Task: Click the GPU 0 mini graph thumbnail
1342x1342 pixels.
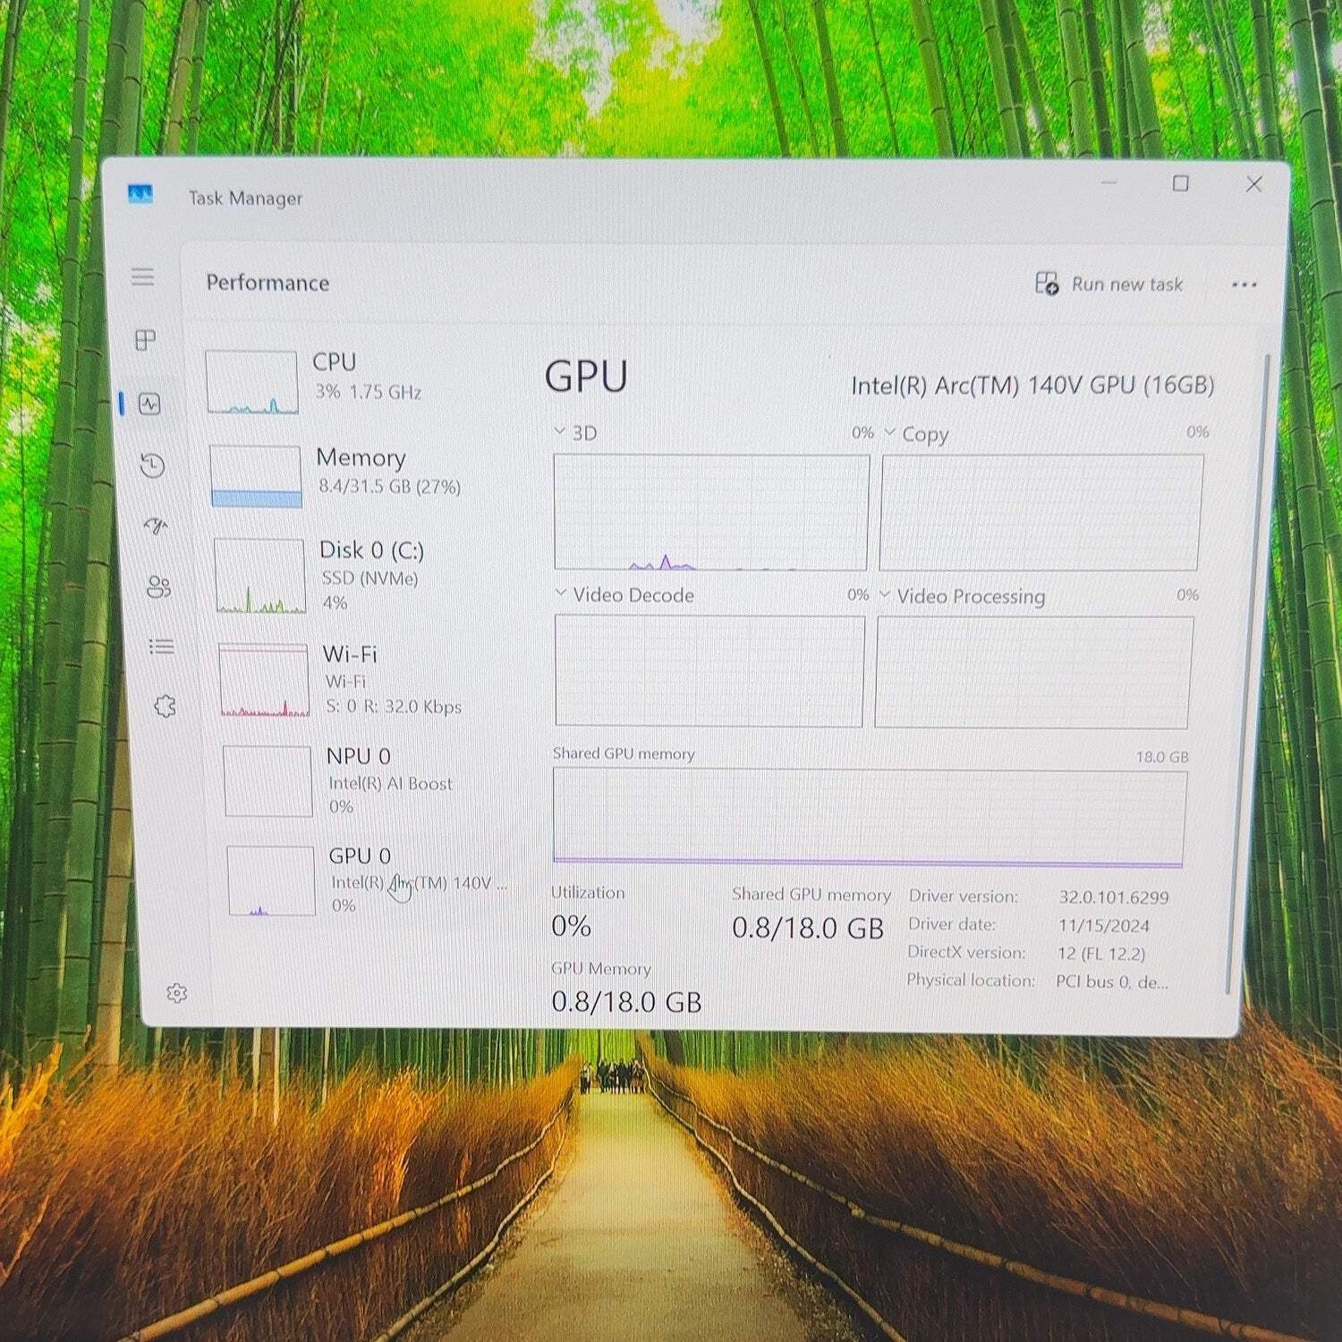Action: pos(271,880)
